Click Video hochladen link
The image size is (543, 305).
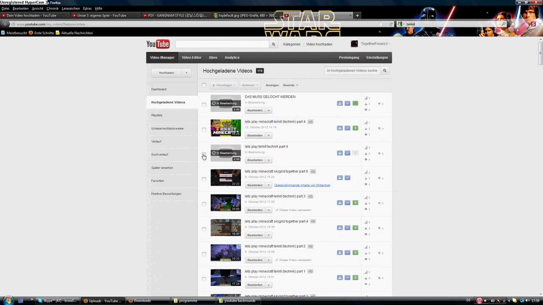(x=319, y=44)
